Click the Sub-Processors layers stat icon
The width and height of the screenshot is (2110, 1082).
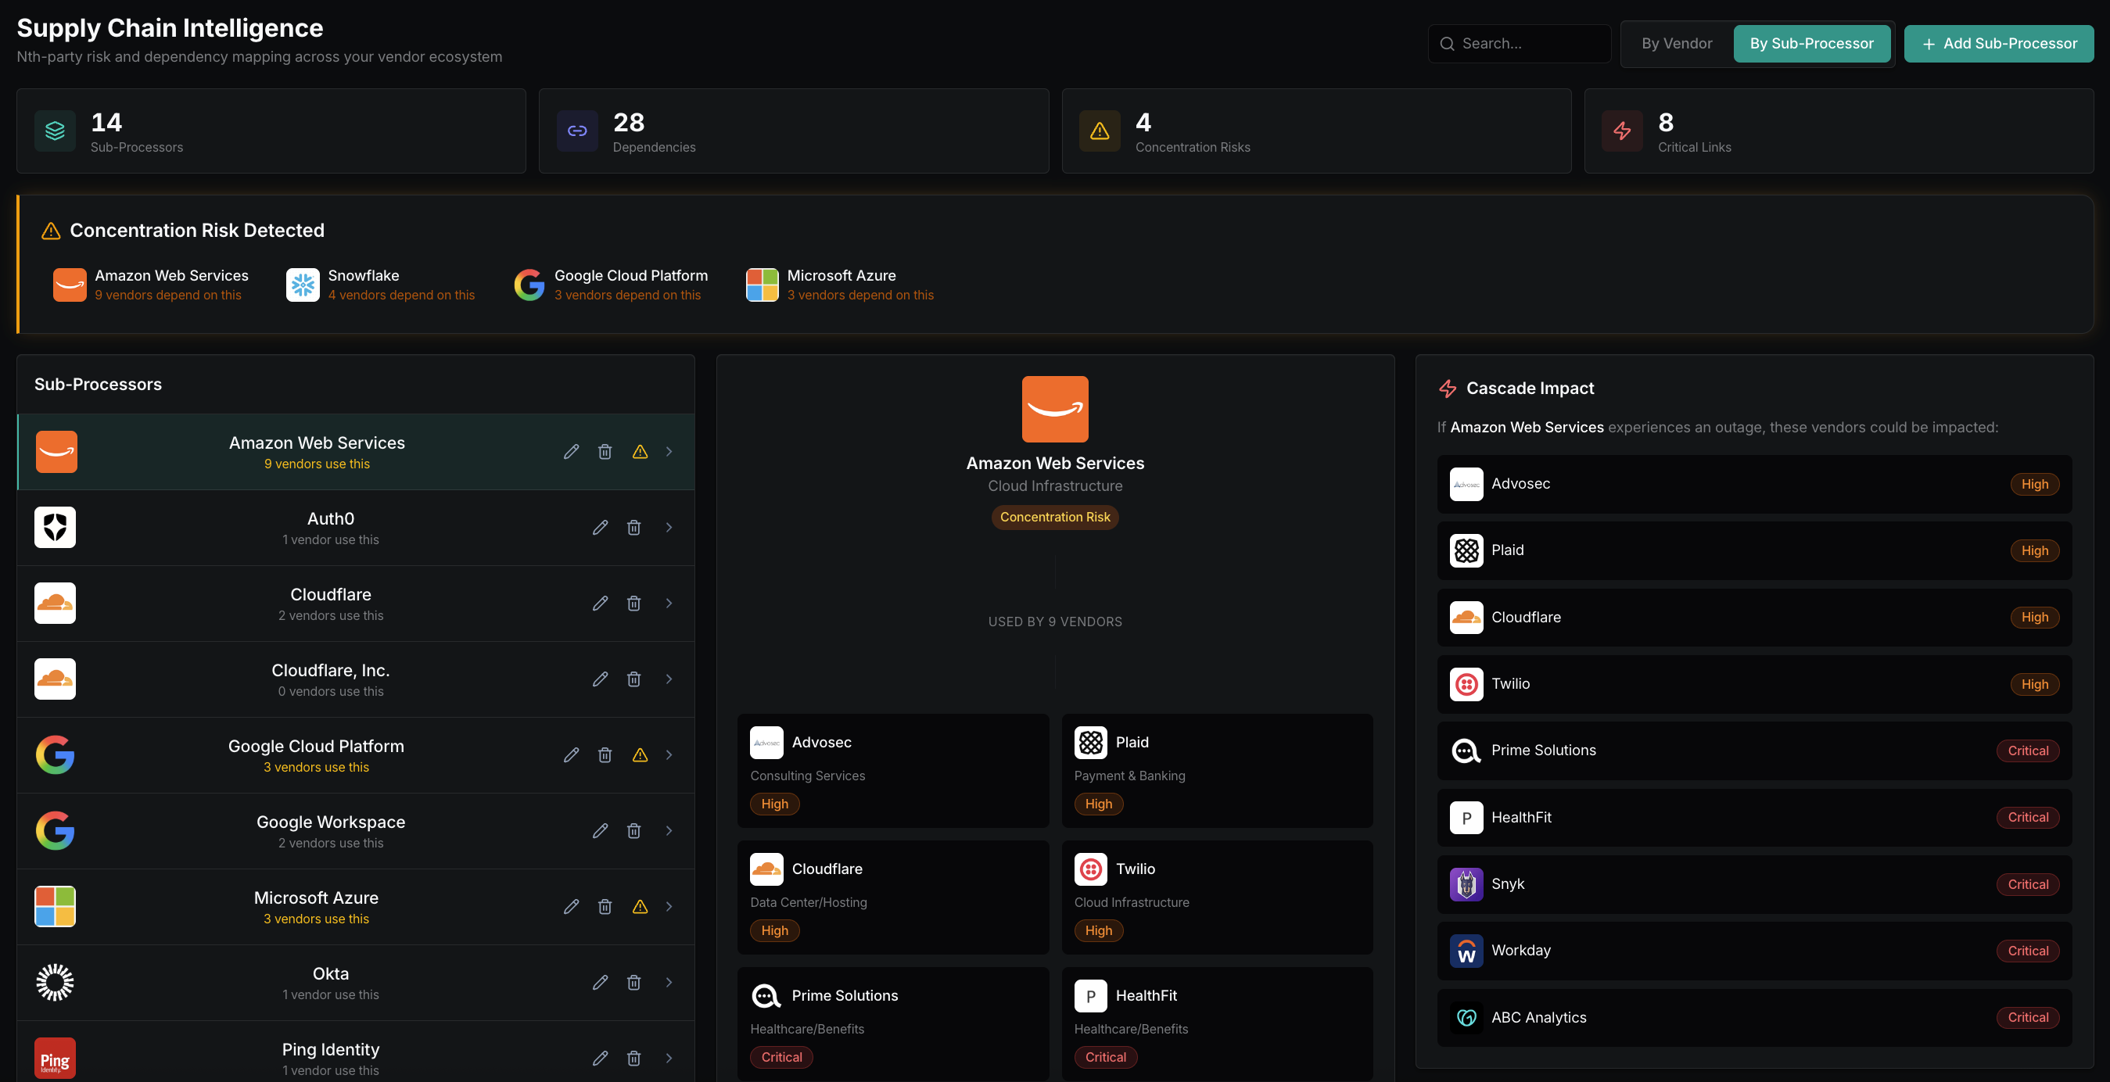(55, 131)
